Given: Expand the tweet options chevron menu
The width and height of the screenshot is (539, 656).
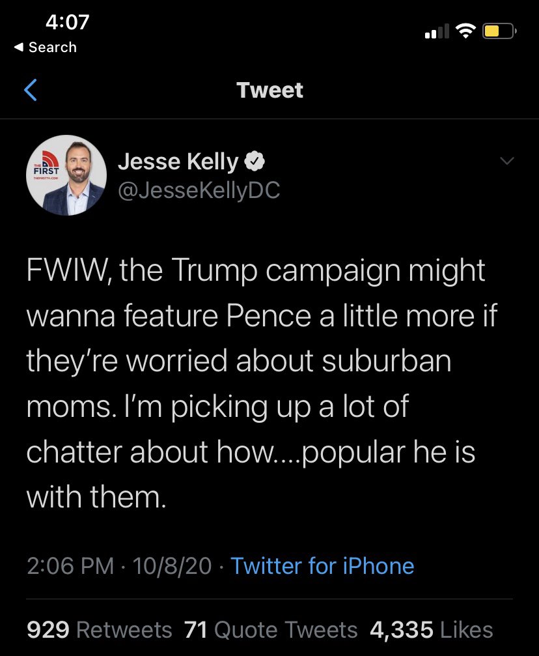Looking at the screenshot, I should click(506, 161).
